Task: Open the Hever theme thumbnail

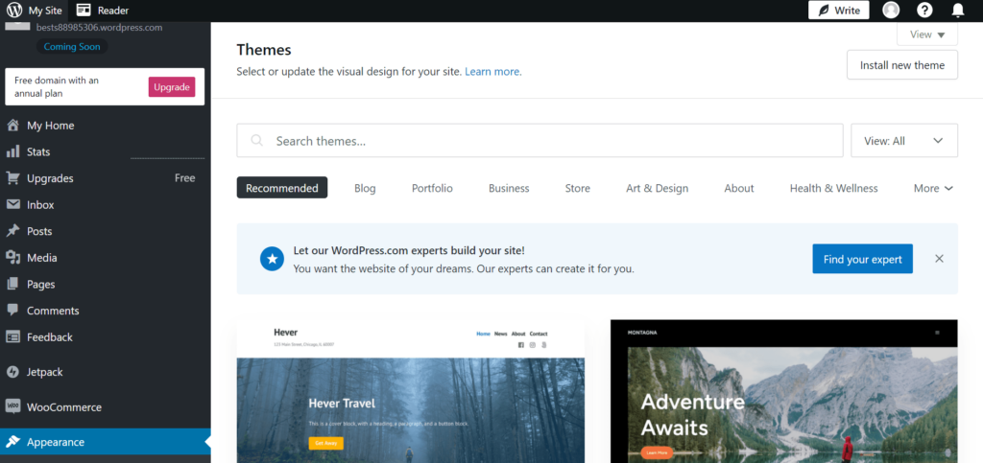Action: click(x=411, y=391)
